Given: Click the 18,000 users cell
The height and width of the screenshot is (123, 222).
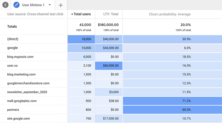Looking at the screenshot, I should click(81, 39).
